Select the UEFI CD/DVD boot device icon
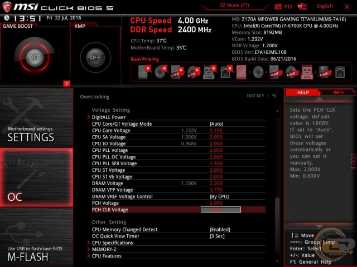This screenshot has height=267, width=357. coord(161,72)
